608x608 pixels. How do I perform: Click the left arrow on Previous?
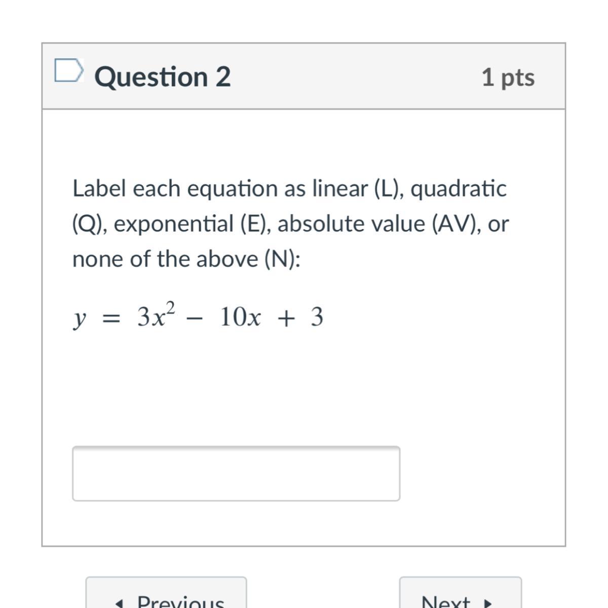click(x=120, y=603)
